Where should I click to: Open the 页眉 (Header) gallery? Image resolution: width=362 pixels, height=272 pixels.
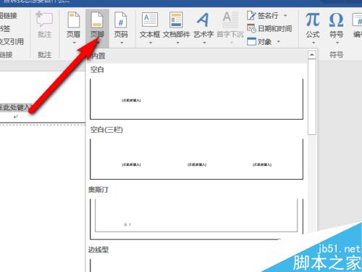73,28
